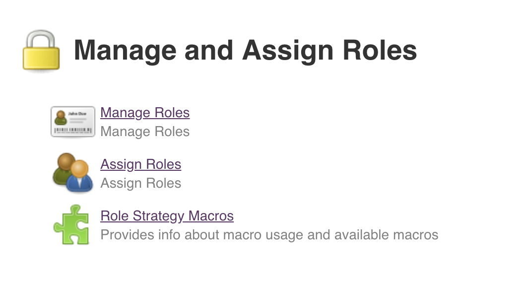Click the Manage and Assign Roles heading
The width and height of the screenshot is (528, 286).
(x=245, y=51)
